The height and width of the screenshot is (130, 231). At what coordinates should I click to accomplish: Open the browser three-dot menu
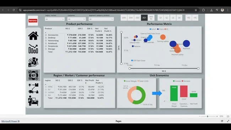tap(228, 10)
